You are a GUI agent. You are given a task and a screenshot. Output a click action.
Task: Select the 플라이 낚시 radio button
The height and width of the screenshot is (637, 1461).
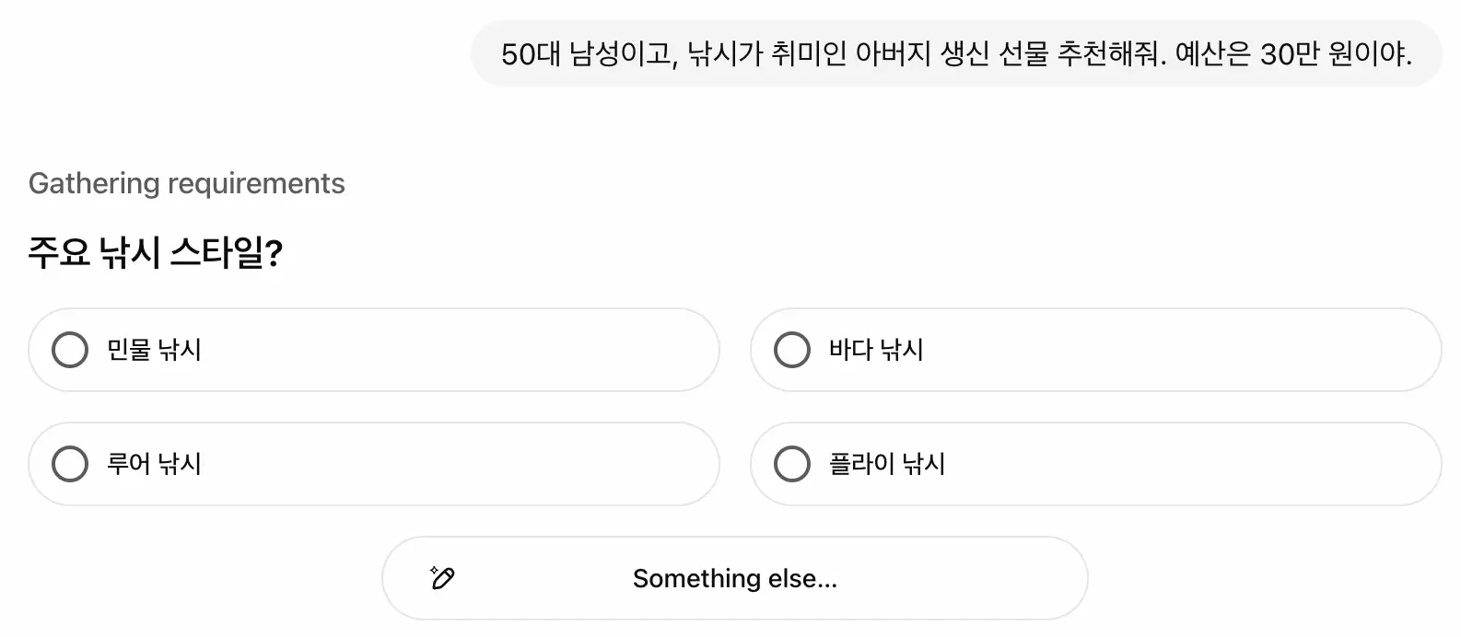(790, 464)
